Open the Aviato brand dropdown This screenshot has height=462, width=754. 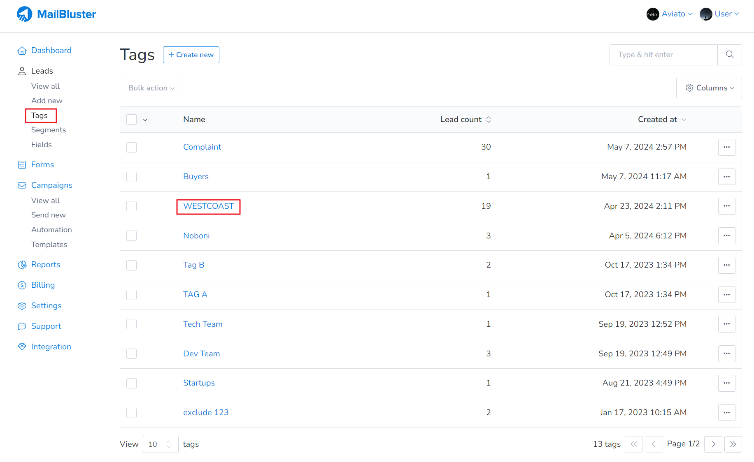pos(670,14)
